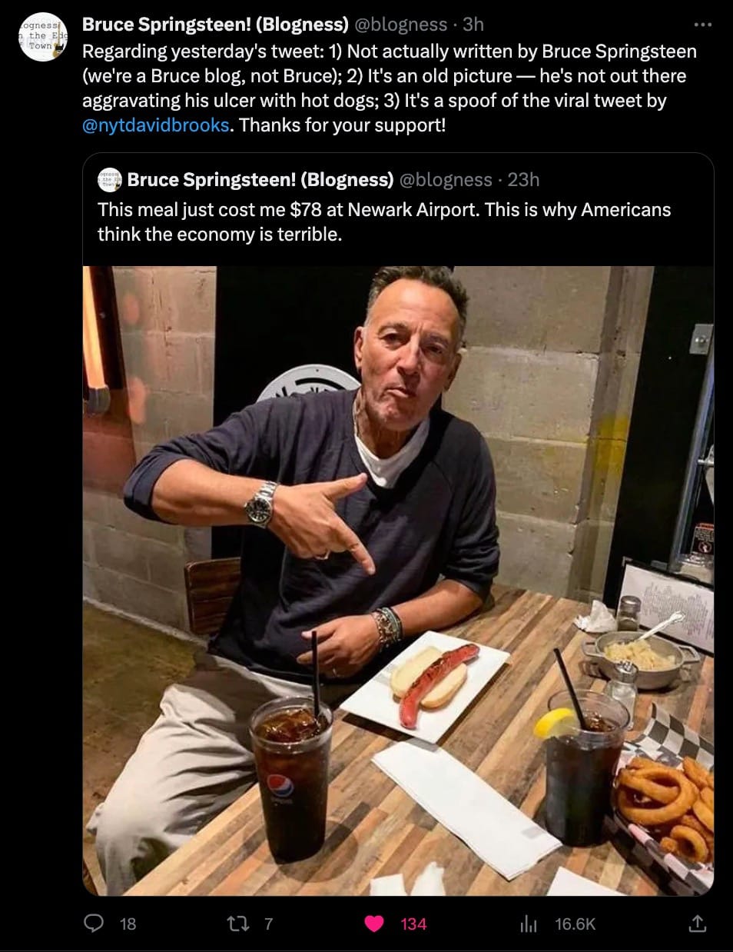Click the @blogness handle in the top tweet
The image size is (733, 952).
pyautogui.click(x=400, y=25)
